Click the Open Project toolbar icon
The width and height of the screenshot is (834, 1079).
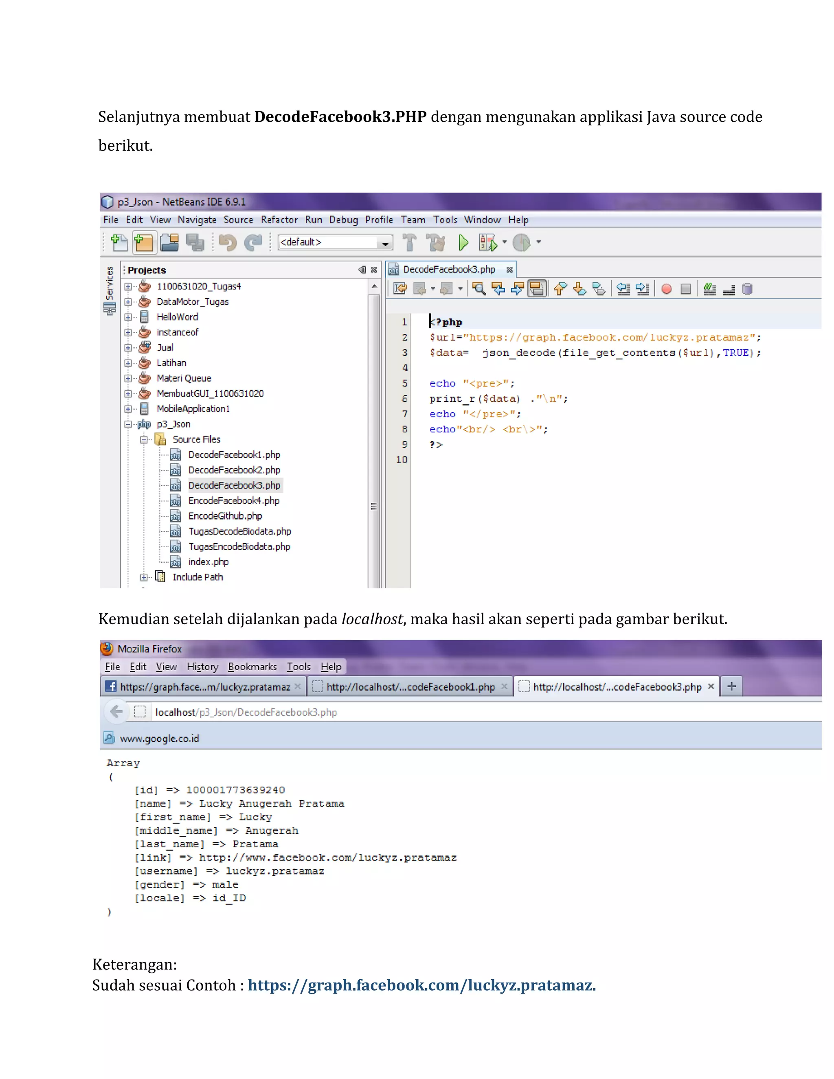(169, 243)
